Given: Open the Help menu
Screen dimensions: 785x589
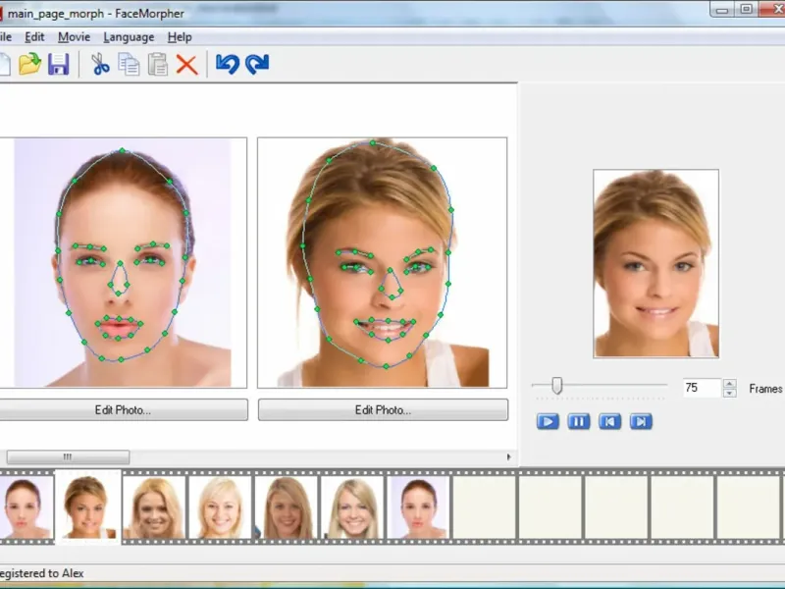Looking at the screenshot, I should pos(180,37).
